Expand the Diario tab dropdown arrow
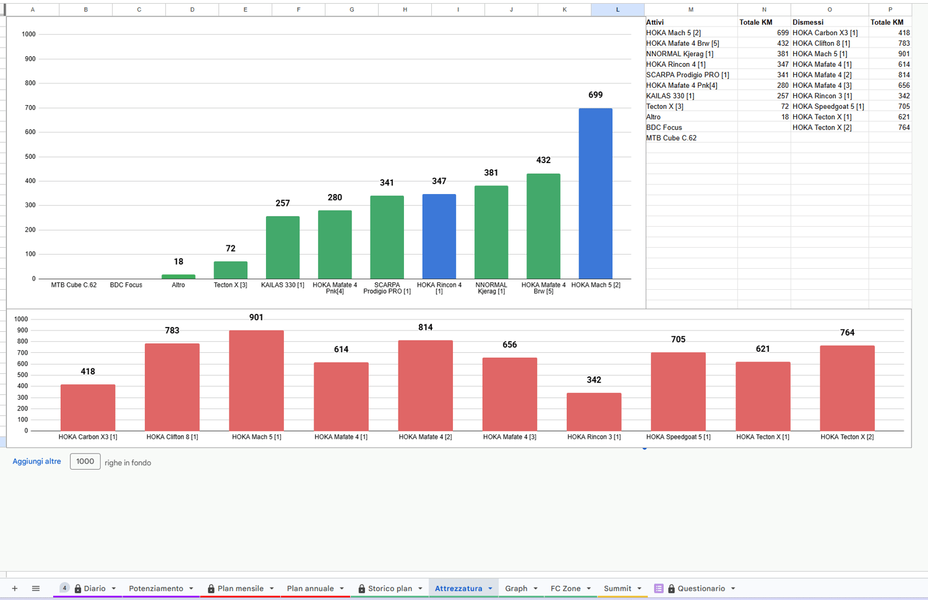Image resolution: width=928 pixels, height=600 pixels. tap(114, 589)
